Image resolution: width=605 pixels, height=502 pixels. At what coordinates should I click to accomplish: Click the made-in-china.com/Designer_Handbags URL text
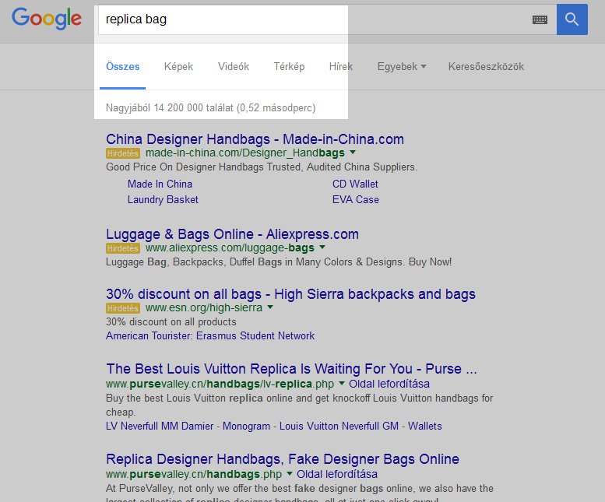tap(245, 153)
